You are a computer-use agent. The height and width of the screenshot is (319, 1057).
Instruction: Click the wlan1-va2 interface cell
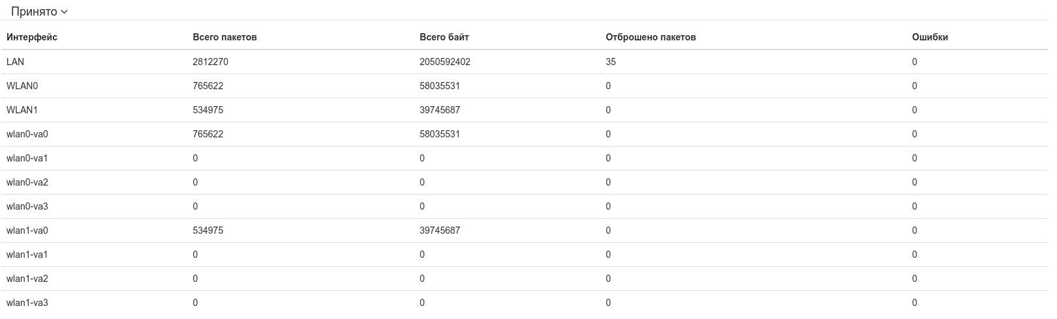click(27, 279)
